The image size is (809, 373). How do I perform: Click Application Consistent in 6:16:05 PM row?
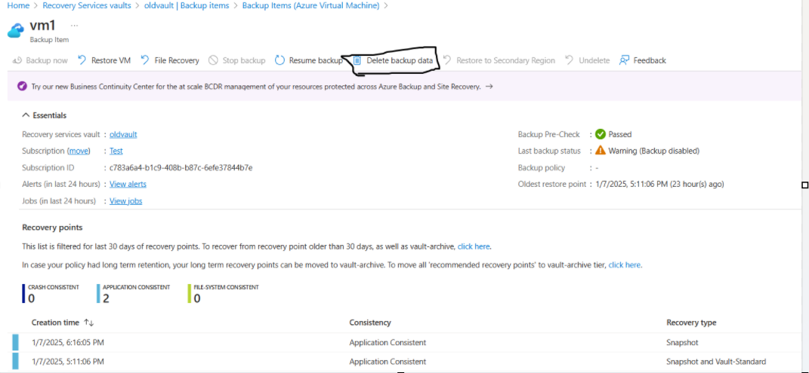click(x=388, y=342)
